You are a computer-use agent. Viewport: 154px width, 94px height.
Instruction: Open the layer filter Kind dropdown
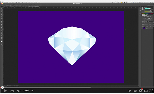(144, 23)
